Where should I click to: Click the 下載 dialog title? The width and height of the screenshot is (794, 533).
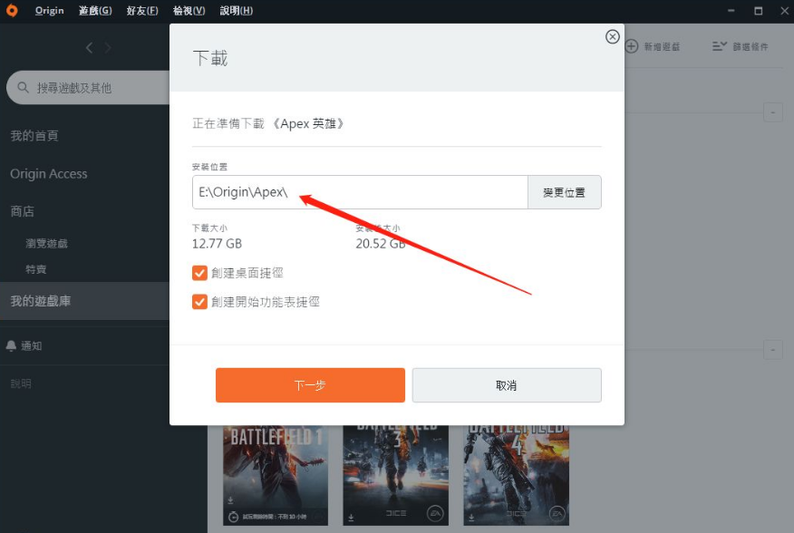210,58
